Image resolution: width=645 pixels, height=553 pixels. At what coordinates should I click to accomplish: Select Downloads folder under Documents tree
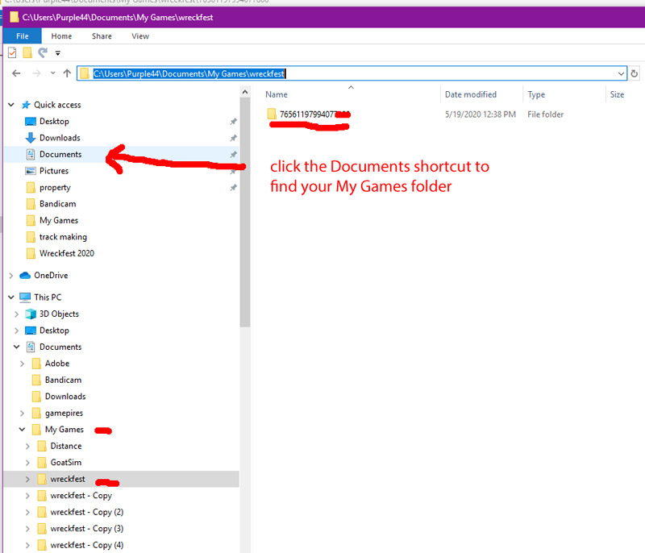pos(65,397)
